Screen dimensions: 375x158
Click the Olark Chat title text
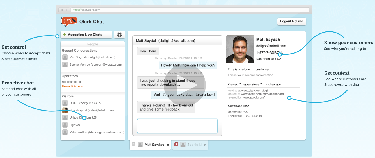pos(92,22)
